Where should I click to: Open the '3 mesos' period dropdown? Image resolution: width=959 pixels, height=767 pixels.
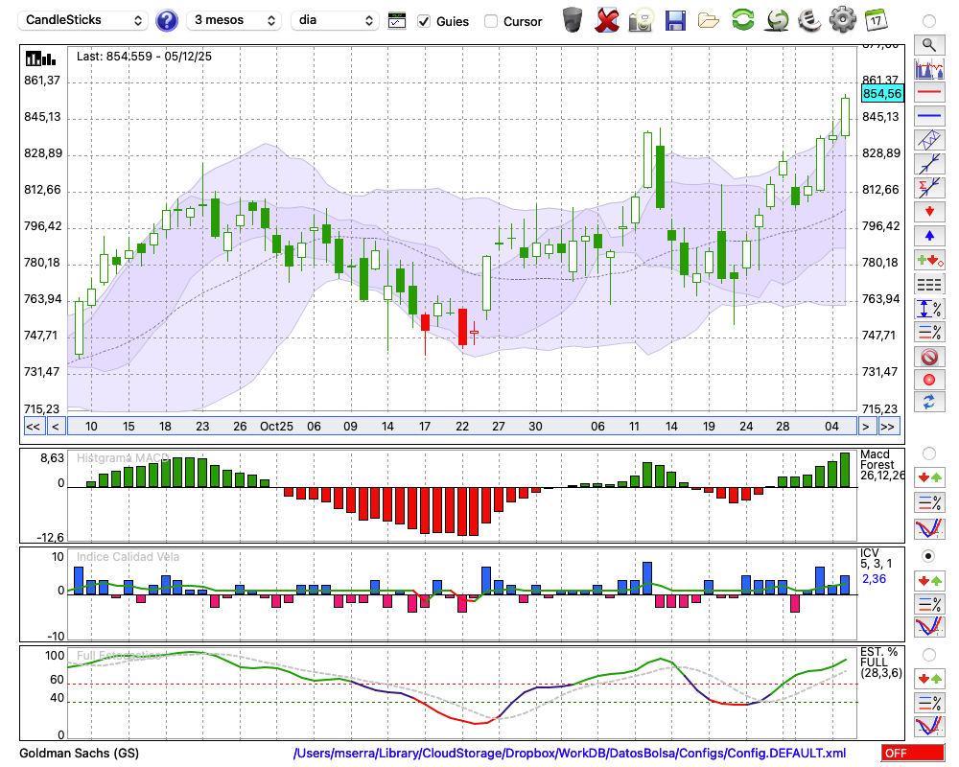pos(235,20)
